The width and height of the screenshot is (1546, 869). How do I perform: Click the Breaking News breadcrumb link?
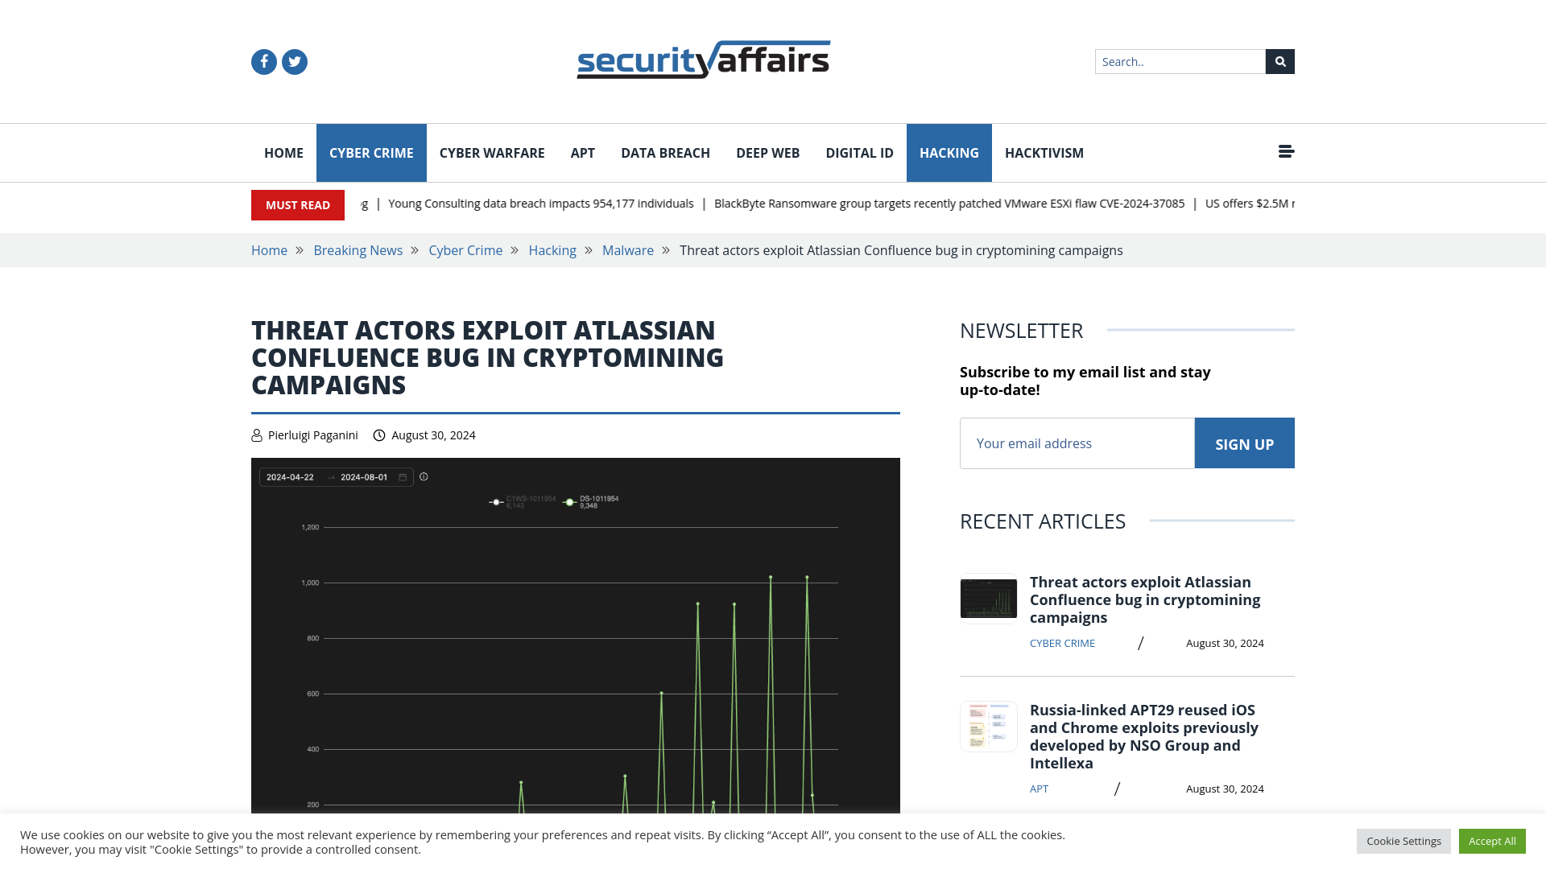click(358, 249)
